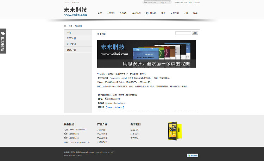The height and width of the screenshot is (161, 264).
Task: Click the yellow phone image in the footer
Action: pos(175,131)
